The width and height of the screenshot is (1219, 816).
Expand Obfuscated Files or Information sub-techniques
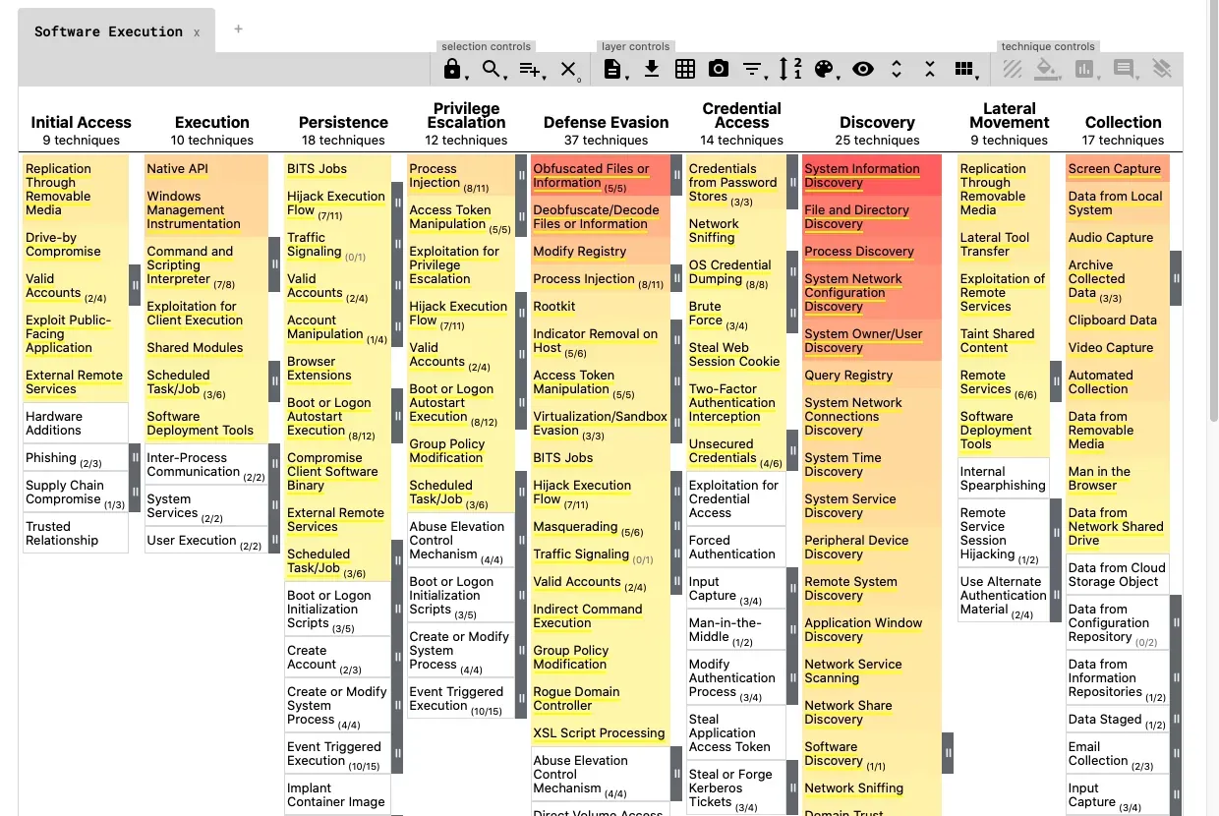[x=677, y=175]
